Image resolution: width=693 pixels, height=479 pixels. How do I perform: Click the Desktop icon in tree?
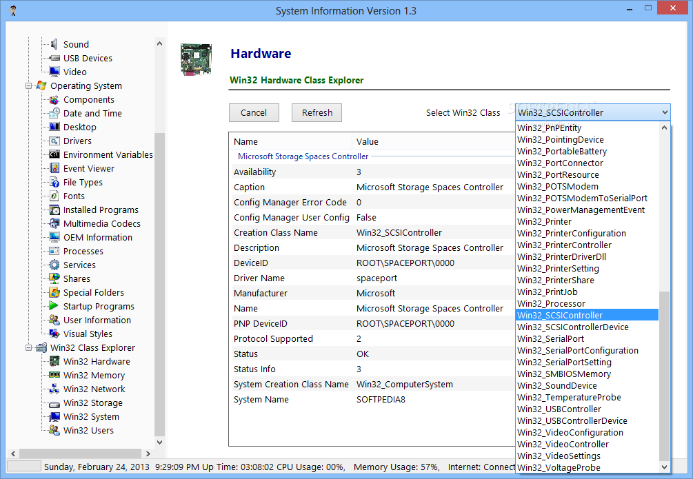(54, 127)
